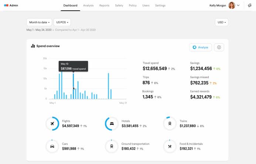Open the USD currency dropdown
The height and width of the screenshot is (164, 256).
(x=222, y=22)
